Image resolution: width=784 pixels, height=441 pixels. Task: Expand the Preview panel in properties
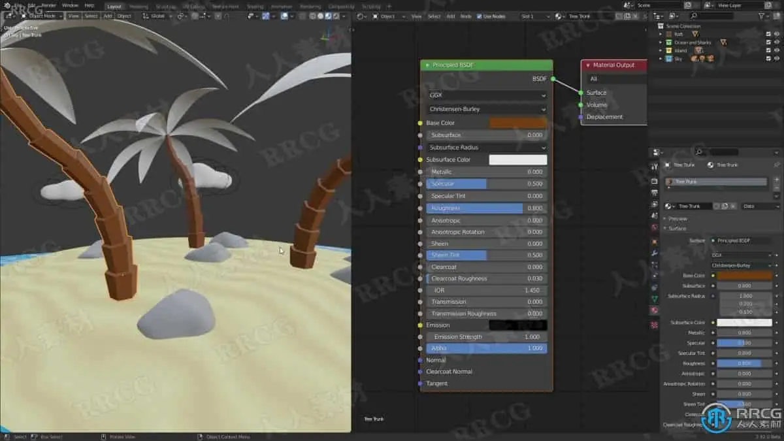(x=678, y=219)
